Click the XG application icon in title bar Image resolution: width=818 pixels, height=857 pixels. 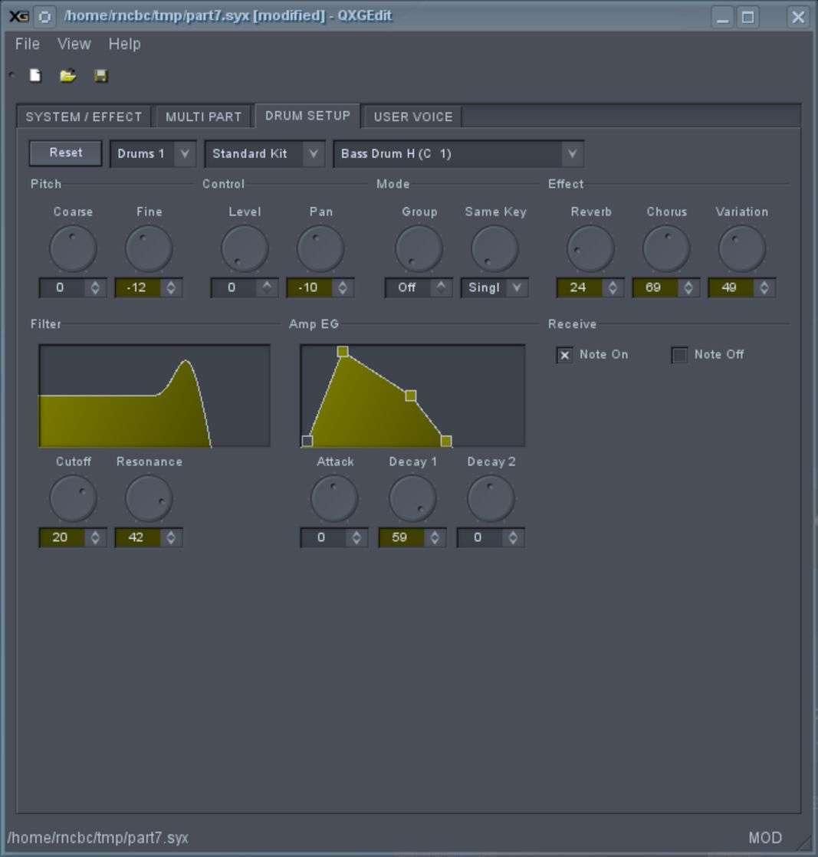[x=18, y=16]
